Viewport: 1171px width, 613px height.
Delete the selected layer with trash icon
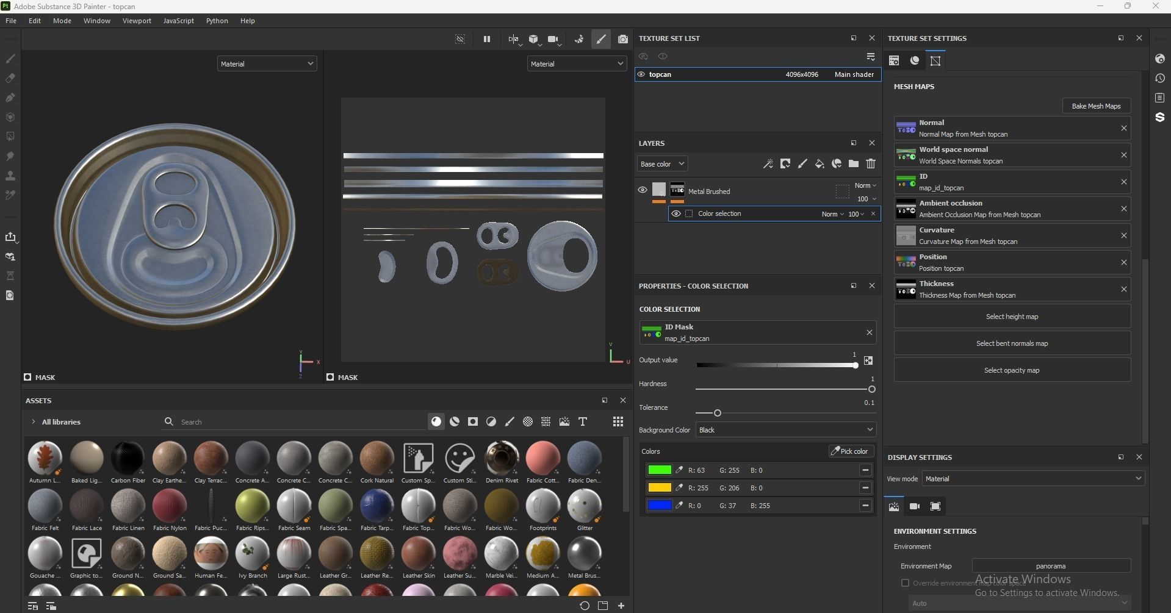[x=871, y=163]
